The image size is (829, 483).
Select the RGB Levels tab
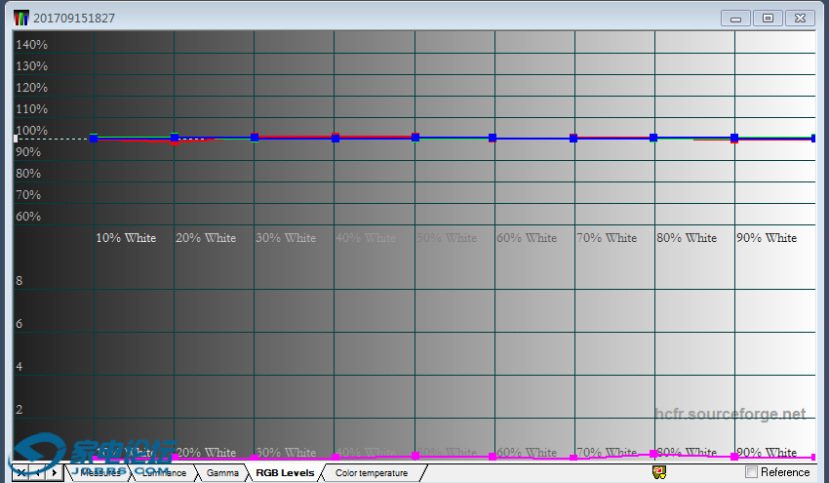(x=285, y=473)
